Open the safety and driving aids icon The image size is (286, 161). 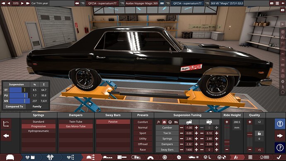tap(222, 157)
